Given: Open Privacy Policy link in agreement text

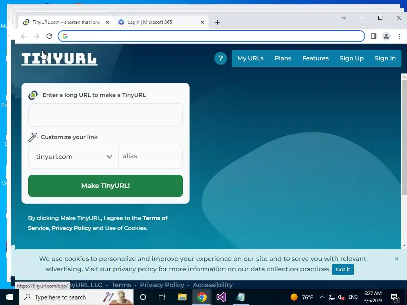Looking at the screenshot, I should 72,228.
